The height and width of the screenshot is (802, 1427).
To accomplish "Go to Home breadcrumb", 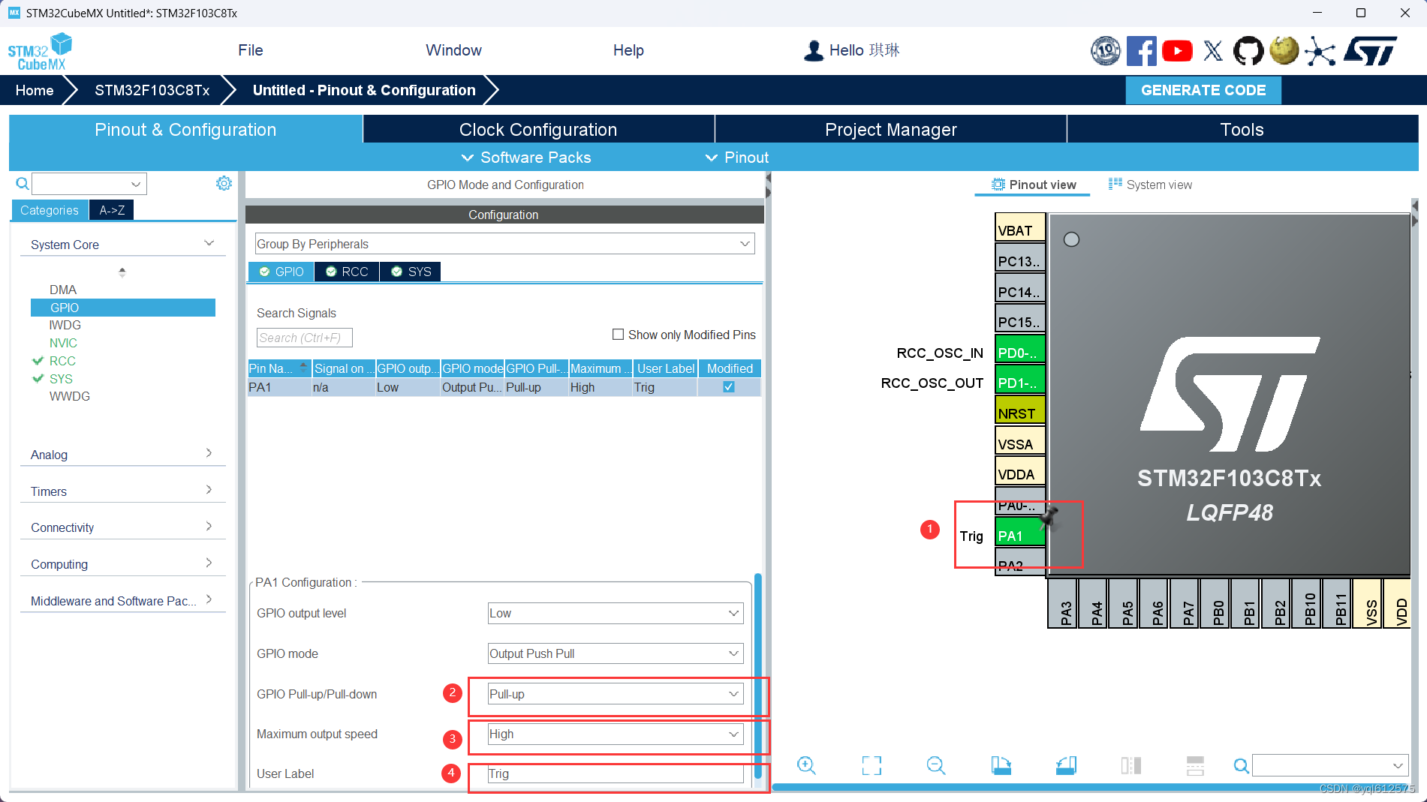I will (x=35, y=90).
